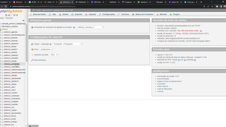Open the Exportar tab

[77, 14]
